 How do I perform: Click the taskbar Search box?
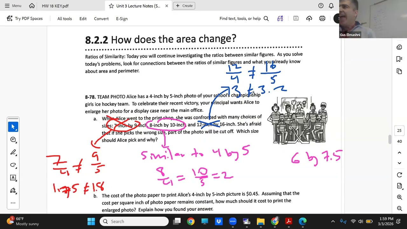pyautogui.click(x=134, y=221)
